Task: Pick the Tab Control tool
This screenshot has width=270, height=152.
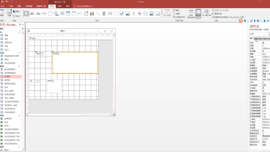Action: [x=50, y=14]
